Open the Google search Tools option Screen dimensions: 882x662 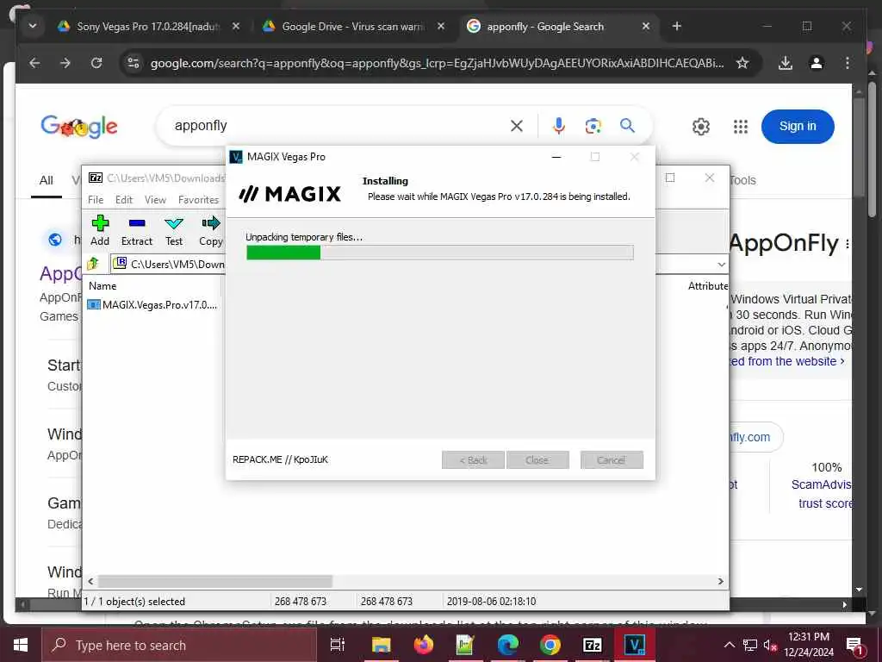point(742,181)
